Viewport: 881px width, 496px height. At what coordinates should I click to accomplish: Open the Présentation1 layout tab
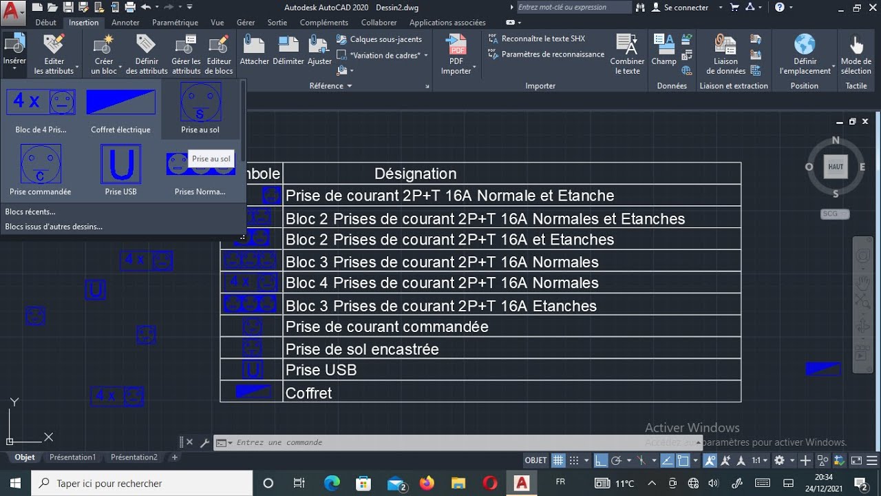pos(72,457)
